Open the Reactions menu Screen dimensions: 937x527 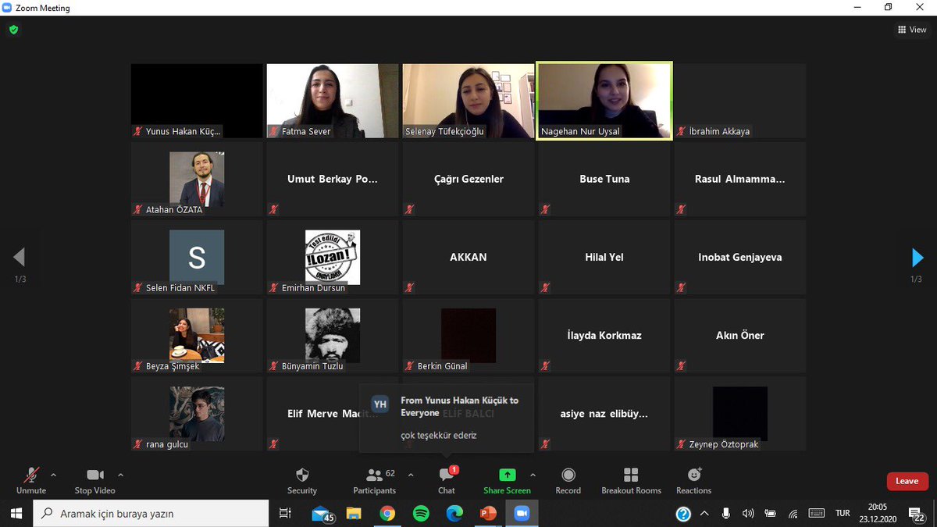(x=694, y=480)
